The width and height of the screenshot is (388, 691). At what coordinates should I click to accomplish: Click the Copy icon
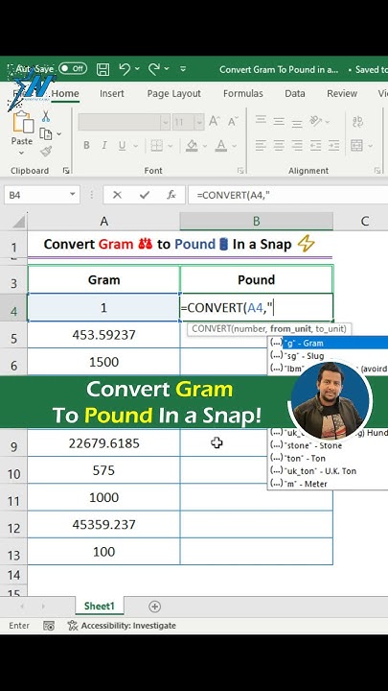pos(46,133)
